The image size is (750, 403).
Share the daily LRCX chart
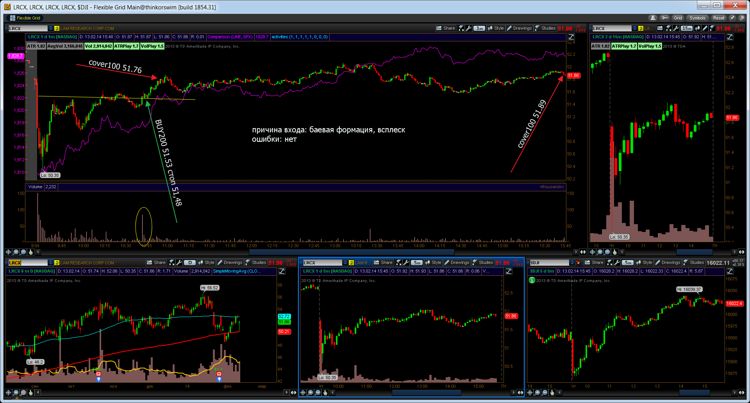156,262
